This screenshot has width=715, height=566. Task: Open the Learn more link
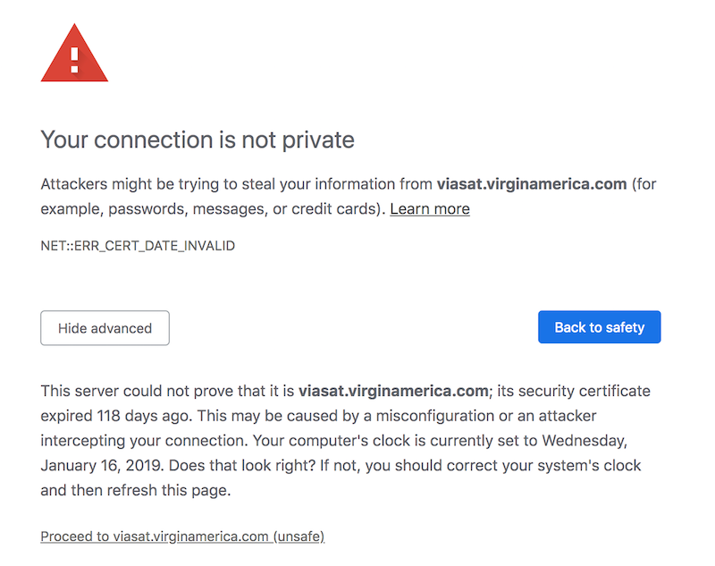[x=430, y=209]
